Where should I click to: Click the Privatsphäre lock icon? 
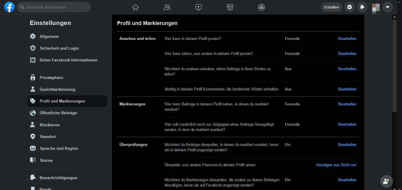33,78
